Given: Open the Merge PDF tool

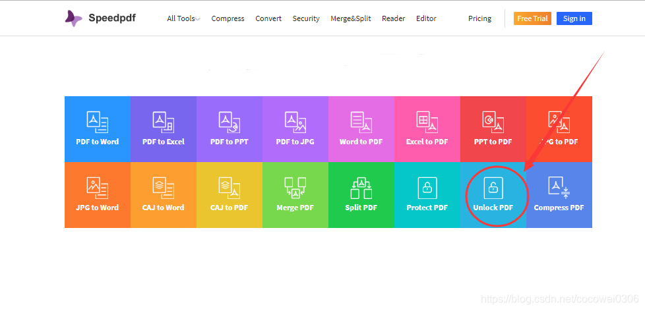Looking at the screenshot, I should [x=295, y=194].
